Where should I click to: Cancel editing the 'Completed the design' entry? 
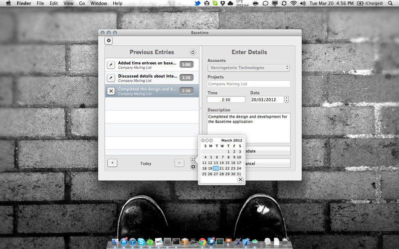pyautogui.click(x=111, y=91)
